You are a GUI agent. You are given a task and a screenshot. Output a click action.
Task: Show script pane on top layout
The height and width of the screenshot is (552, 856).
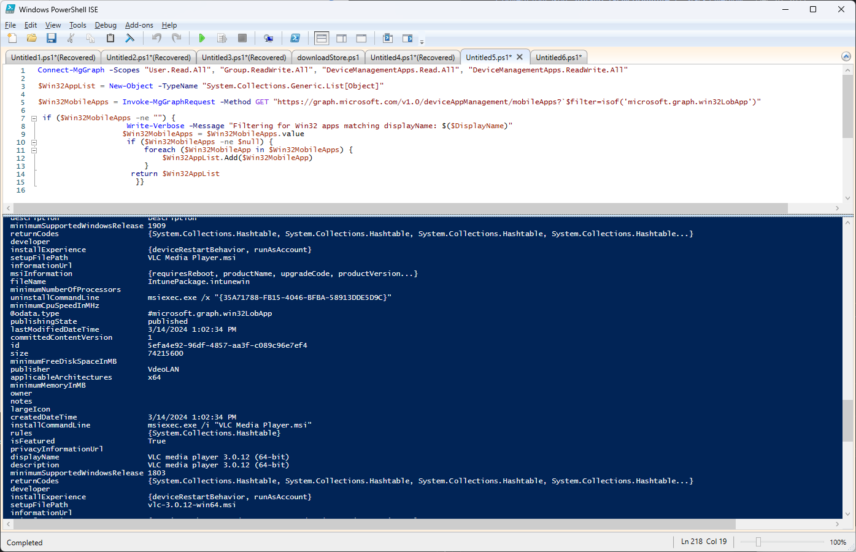tap(322, 38)
